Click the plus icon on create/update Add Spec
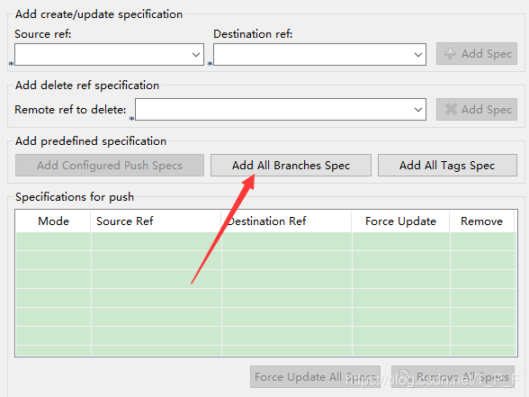Screen dimensions: 529x397 [x=450, y=54]
